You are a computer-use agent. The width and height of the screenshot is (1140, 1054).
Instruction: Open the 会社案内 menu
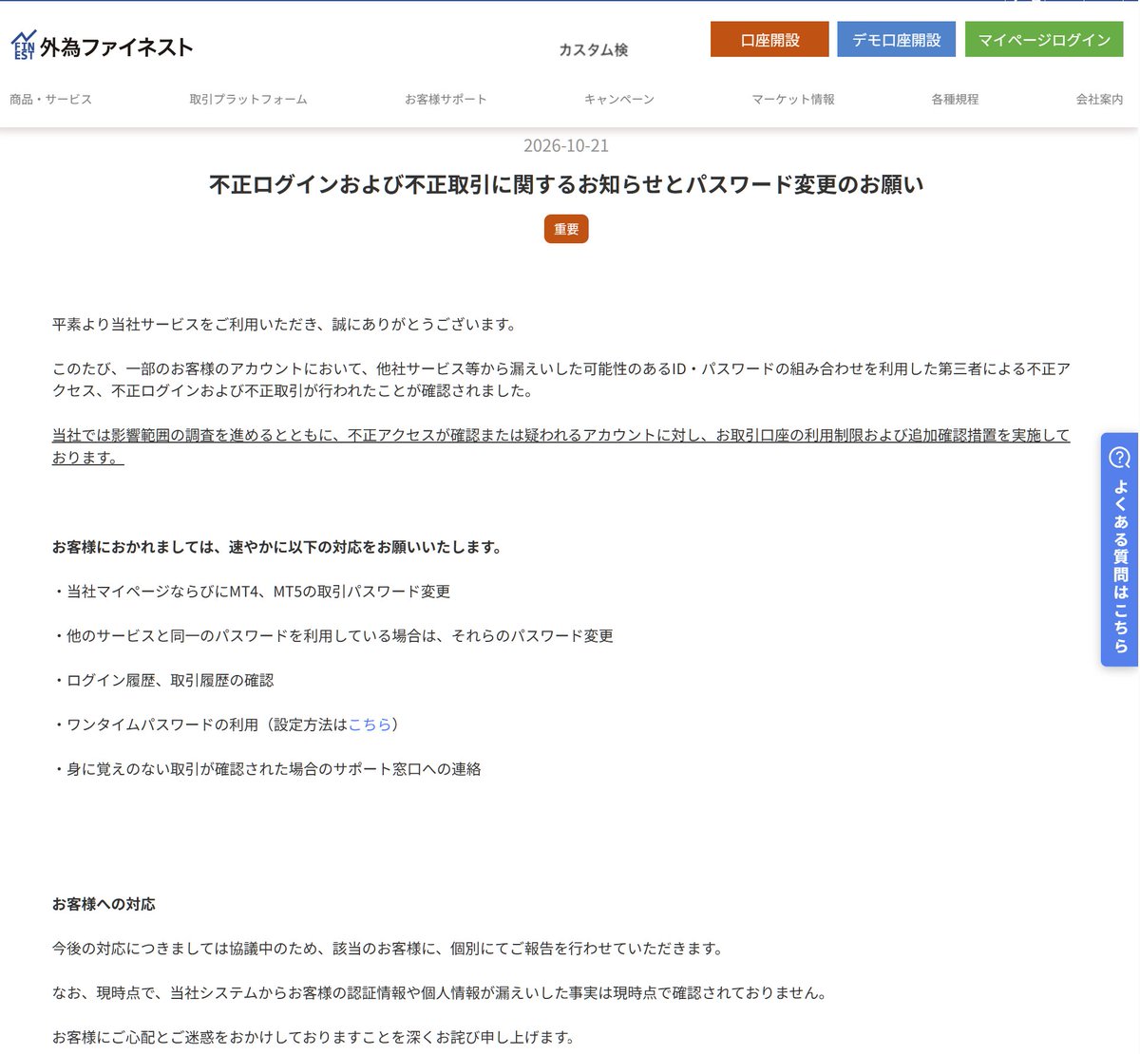click(1099, 99)
